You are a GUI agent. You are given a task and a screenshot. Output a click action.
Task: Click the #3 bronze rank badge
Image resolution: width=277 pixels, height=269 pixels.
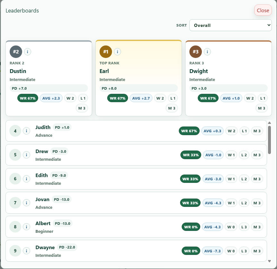coord(195,52)
